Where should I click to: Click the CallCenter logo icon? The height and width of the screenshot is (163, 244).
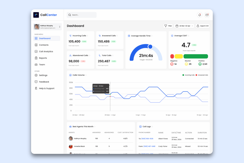pyautogui.click(x=36, y=15)
